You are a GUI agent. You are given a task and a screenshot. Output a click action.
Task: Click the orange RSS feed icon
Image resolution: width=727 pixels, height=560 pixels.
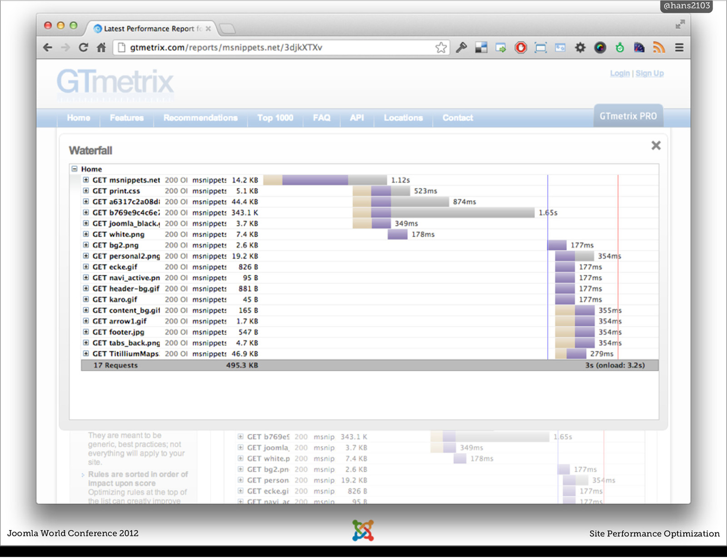[x=659, y=47]
